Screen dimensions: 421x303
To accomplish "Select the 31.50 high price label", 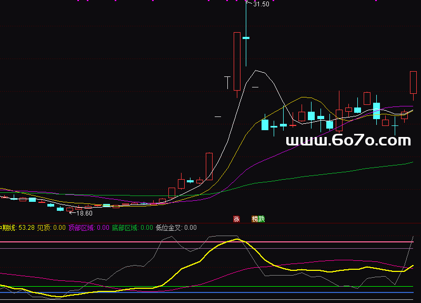I will coord(261,4).
